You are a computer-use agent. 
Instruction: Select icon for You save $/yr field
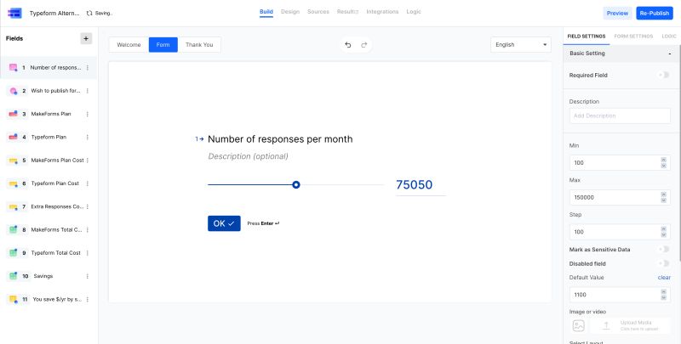pos(13,299)
